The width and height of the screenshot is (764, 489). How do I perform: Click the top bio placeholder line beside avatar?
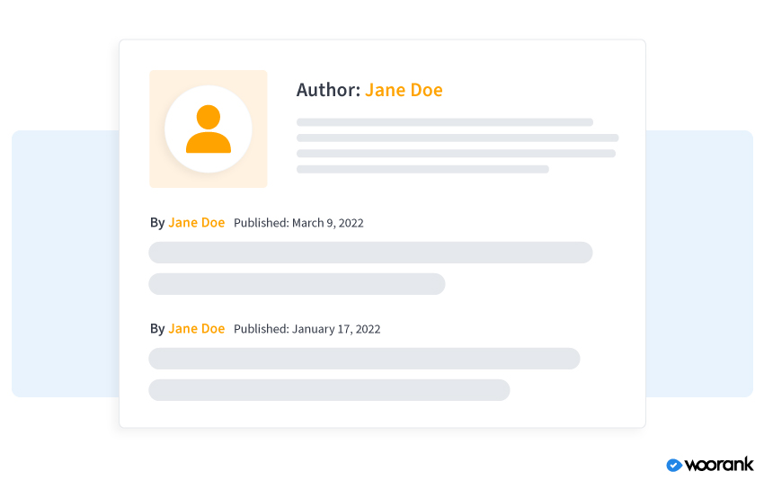coord(445,122)
